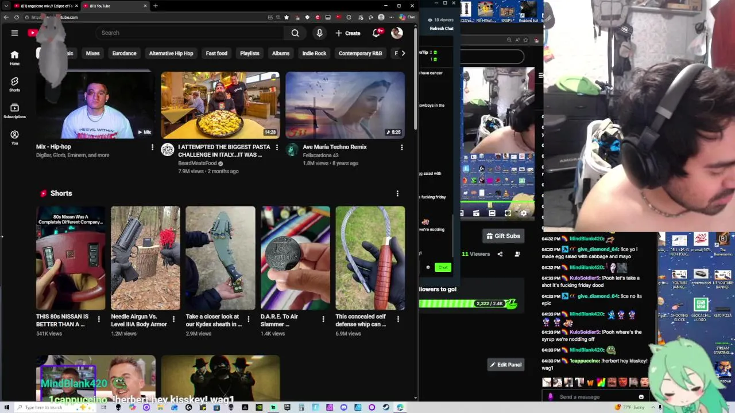
Task: Open the You section in sidebar
Action: (x=14, y=137)
